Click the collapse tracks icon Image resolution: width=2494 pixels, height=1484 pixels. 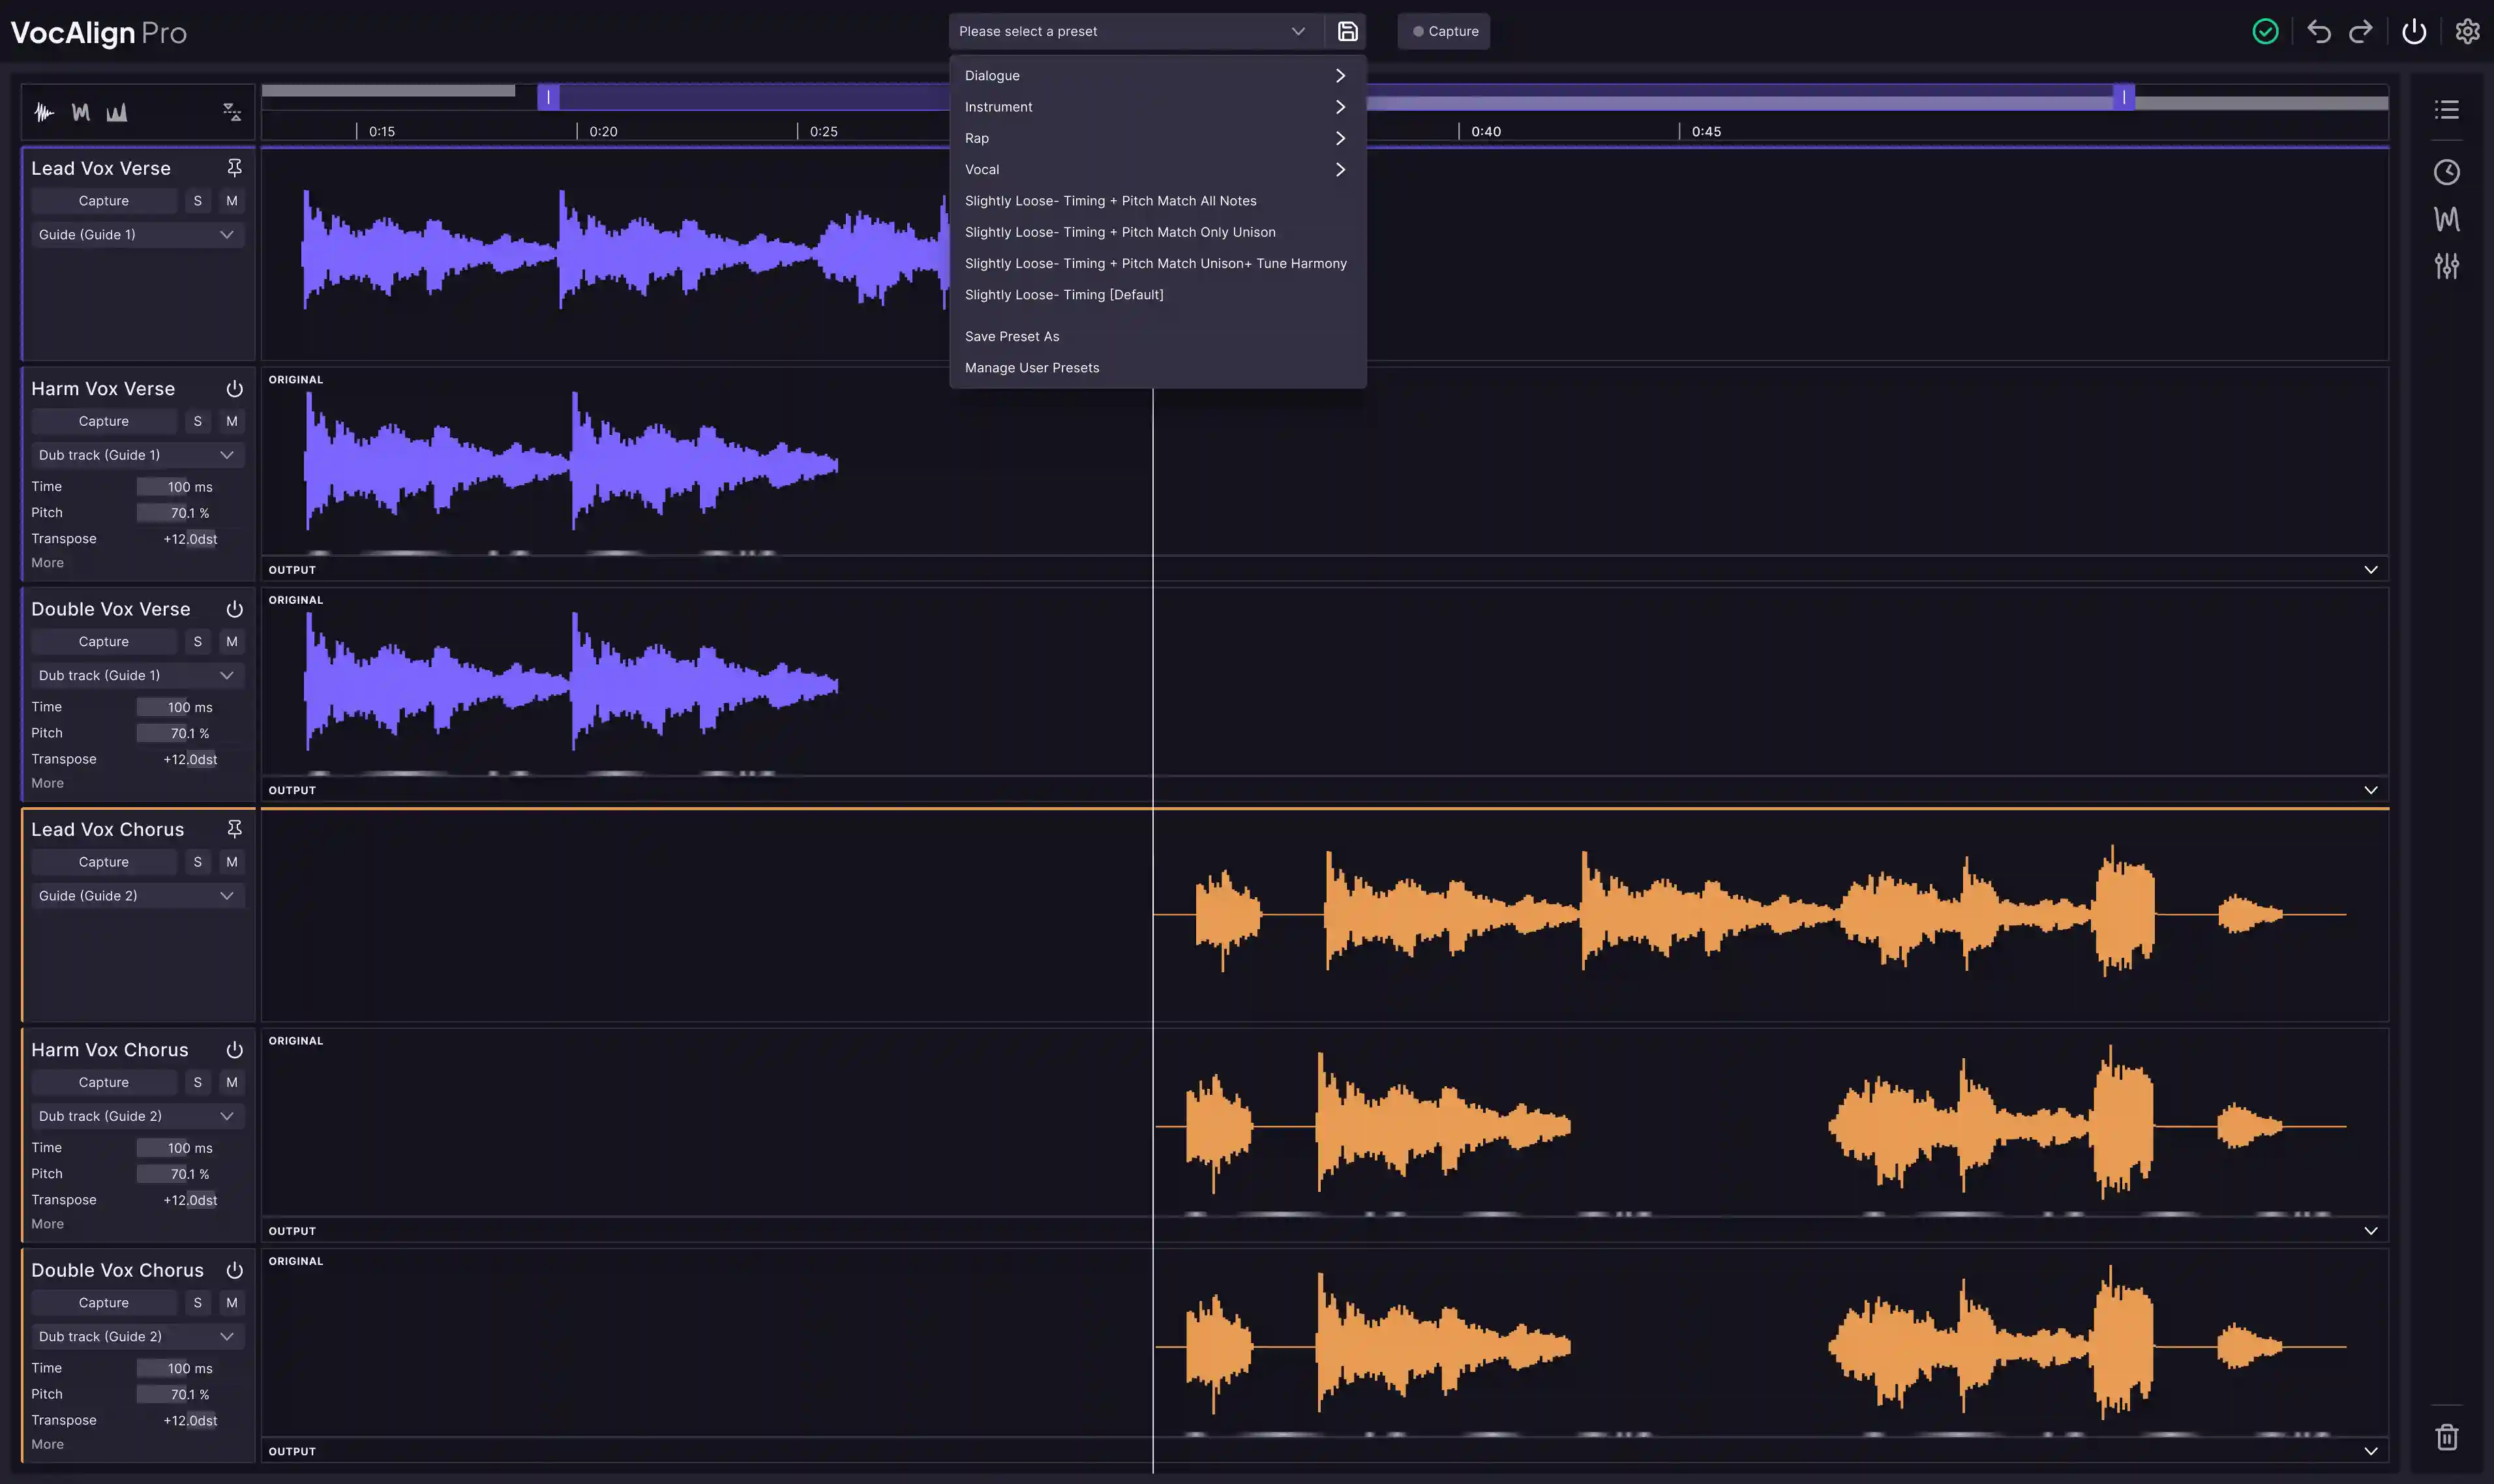pos(232,112)
